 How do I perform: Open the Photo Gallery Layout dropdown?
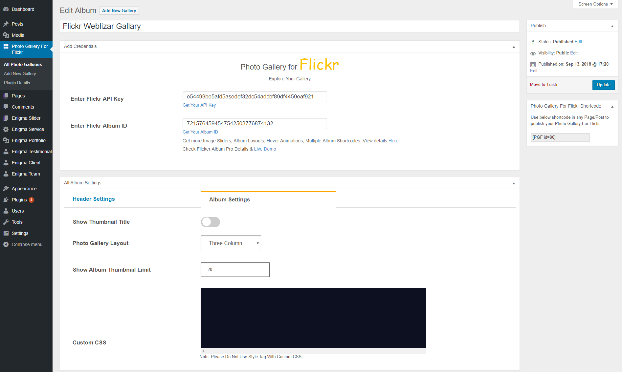tap(231, 243)
